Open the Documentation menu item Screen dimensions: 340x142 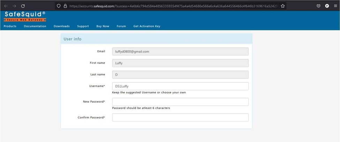coord(35,26)
